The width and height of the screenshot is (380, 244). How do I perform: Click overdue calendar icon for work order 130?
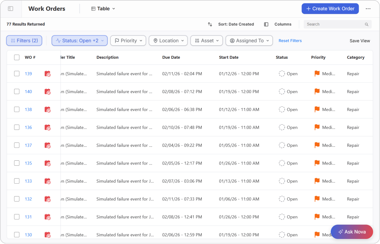pos(47,235)
